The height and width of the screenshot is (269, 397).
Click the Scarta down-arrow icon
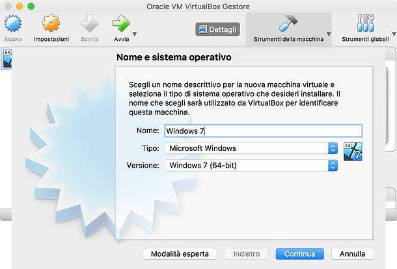coord(89,23)
